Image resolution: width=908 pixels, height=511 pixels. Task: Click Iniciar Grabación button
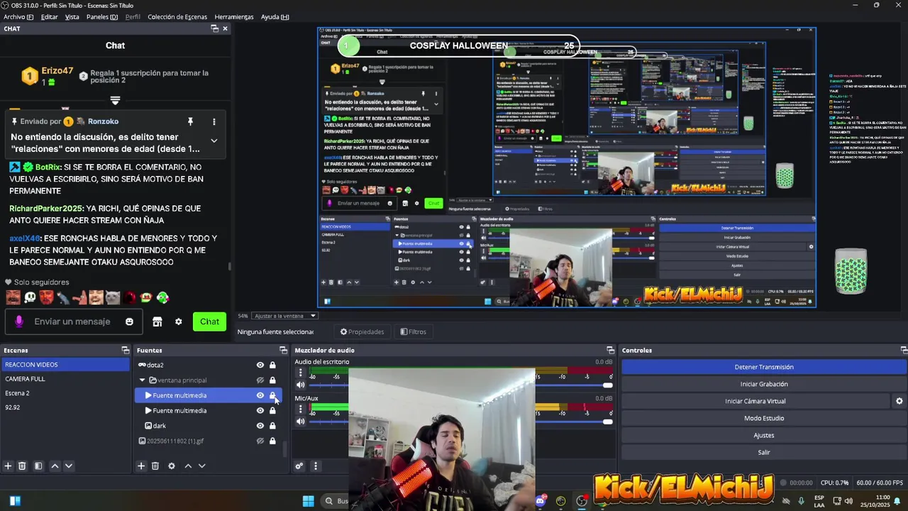coord(764,384)
